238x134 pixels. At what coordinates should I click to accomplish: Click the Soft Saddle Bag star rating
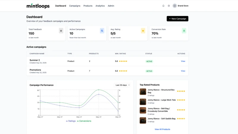181,119
